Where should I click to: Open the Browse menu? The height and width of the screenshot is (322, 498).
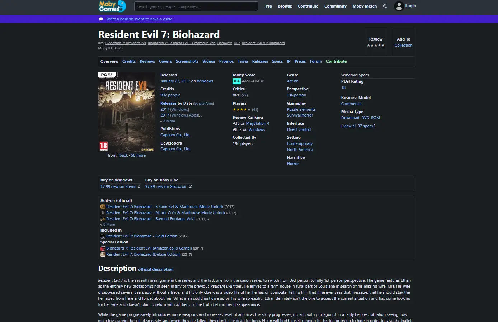pyautogui.click(x=285, y=6)
